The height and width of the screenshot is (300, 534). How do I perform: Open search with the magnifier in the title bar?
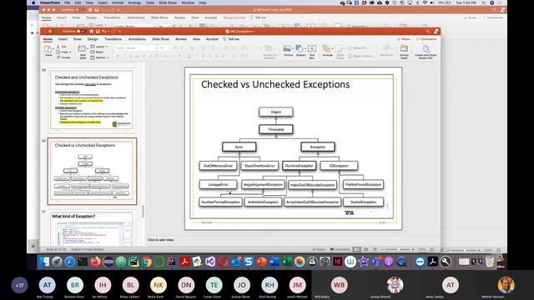(428, 32)
